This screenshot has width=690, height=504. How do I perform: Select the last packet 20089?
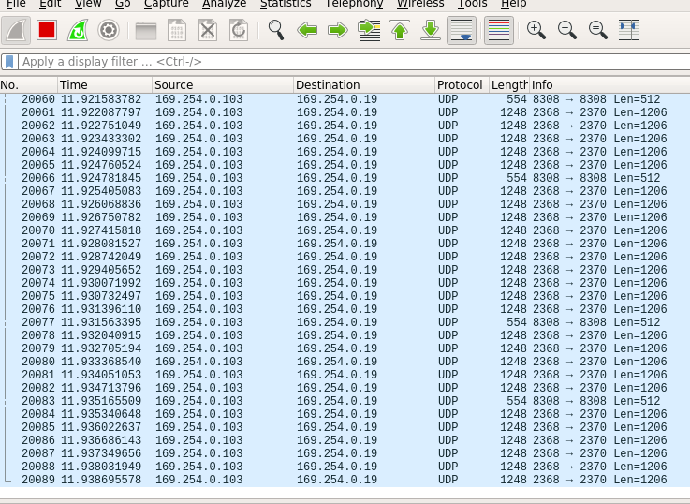pos(345,480)
